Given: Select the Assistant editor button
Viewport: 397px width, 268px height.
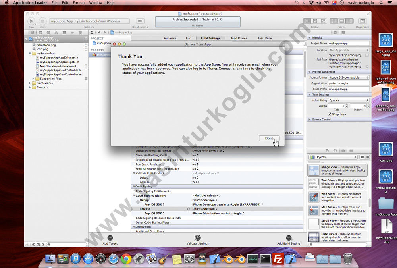Looking at the screenshot, I should pos(315,21).
